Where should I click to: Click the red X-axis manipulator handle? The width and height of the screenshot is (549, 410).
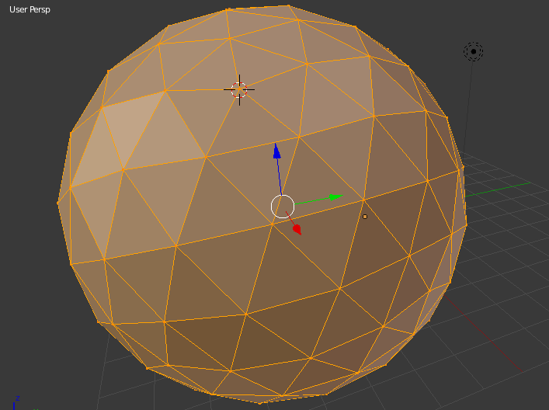[x=297, y=230]
